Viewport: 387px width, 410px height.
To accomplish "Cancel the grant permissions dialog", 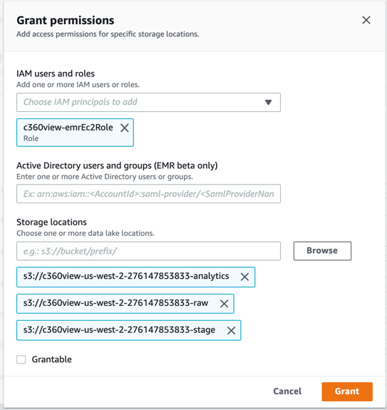I will pos(287,391).
